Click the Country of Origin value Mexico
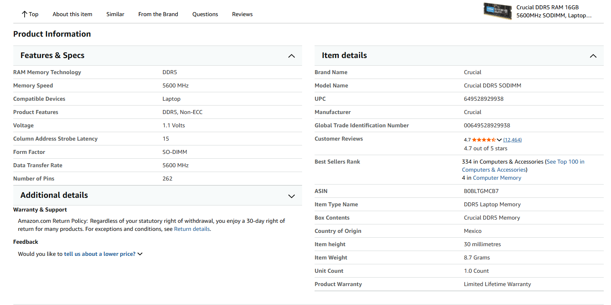611x305 pixels. (473, 231)
